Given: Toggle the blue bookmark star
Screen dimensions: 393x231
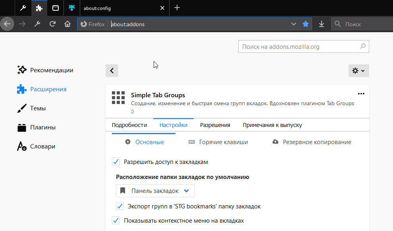Looking at the screenshot, I should click(x=306, y=24).
